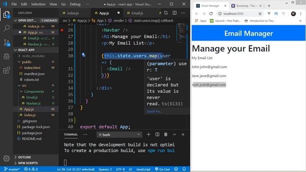This screenshot has height=172, width=306.
Task: Click master branch indicator in status bar
Action: click(12, 169)
